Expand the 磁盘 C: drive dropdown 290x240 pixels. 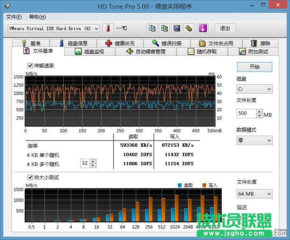point(255,89)
